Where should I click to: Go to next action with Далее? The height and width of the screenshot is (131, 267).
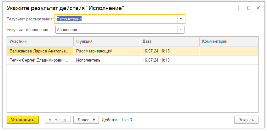tap(86, 120)
